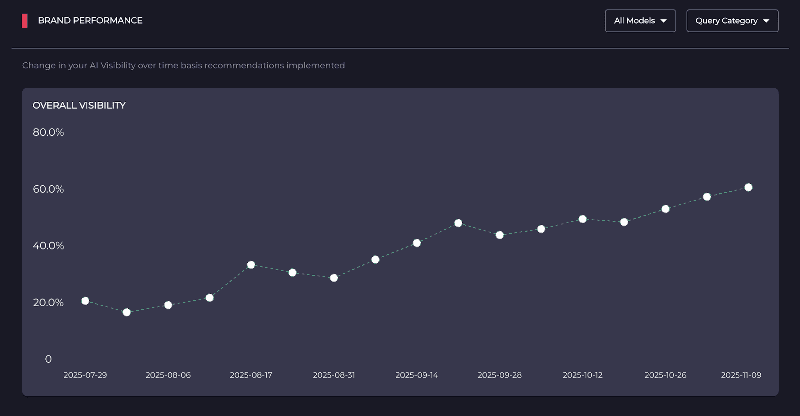Open the Query Category dropdown
800x416 pixels.
[732, 21]
